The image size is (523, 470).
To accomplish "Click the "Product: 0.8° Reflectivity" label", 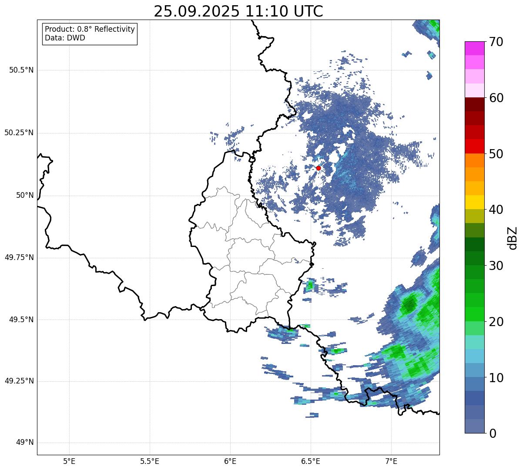I will coord(90,29).
